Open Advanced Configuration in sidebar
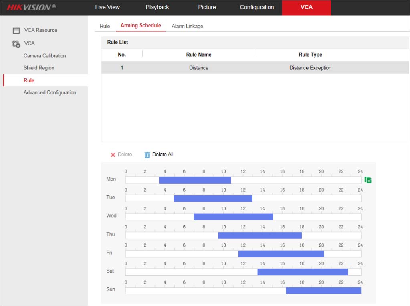Image resolution: width=410 pixels, height=306 pixels. coord(50,92)
